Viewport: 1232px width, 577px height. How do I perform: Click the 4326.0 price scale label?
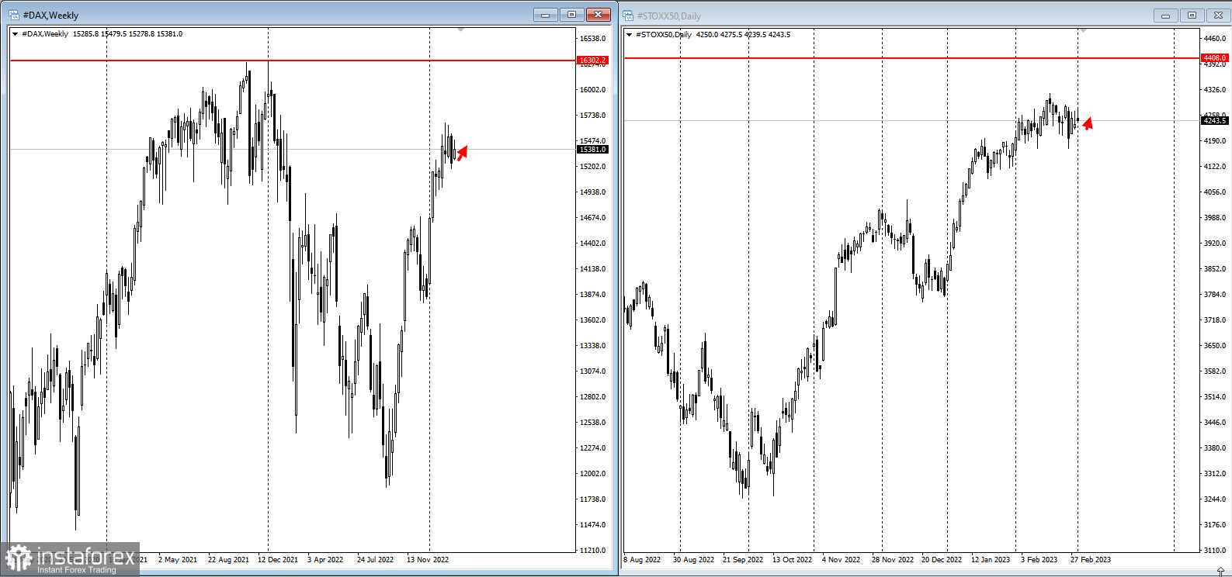1214,90
